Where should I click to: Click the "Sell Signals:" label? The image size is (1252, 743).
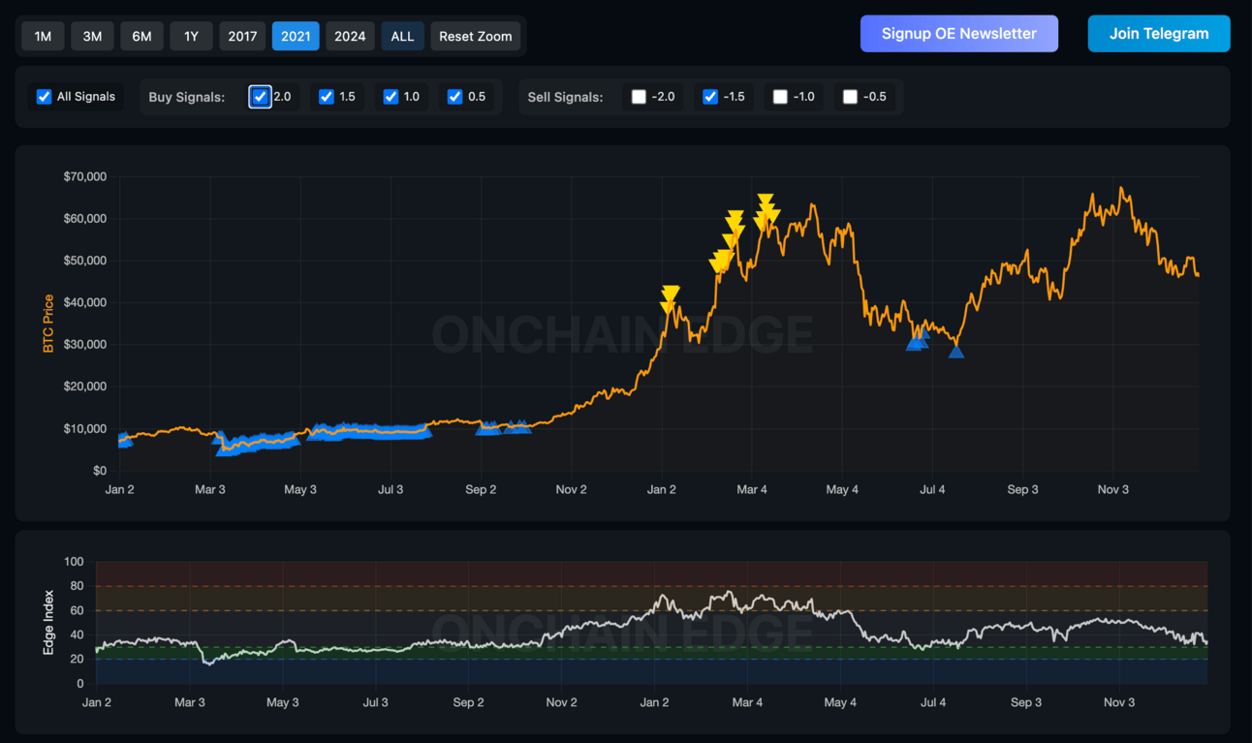point(565,97)
